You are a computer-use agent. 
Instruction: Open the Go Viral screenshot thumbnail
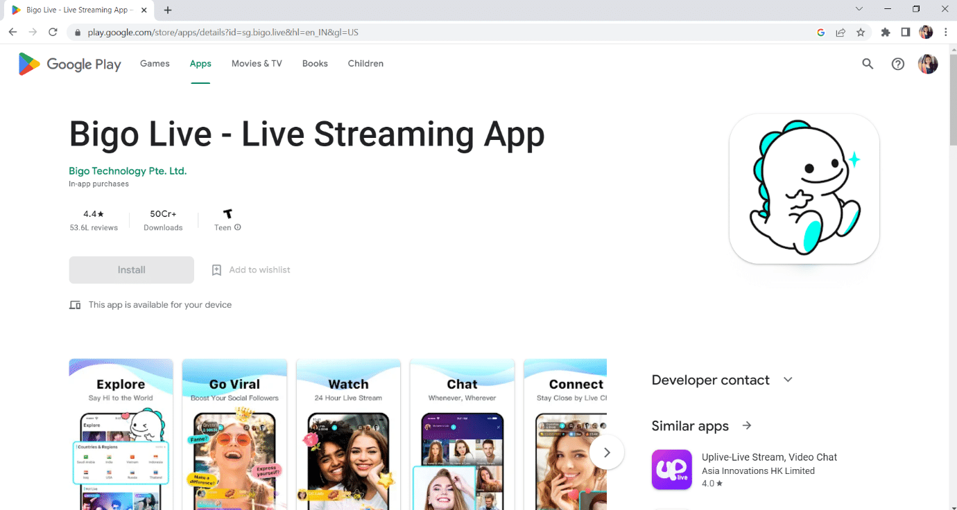234,434
